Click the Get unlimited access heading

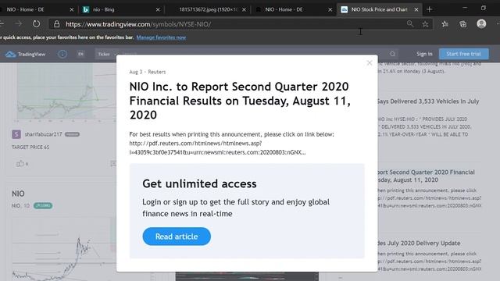click(199, 184)
